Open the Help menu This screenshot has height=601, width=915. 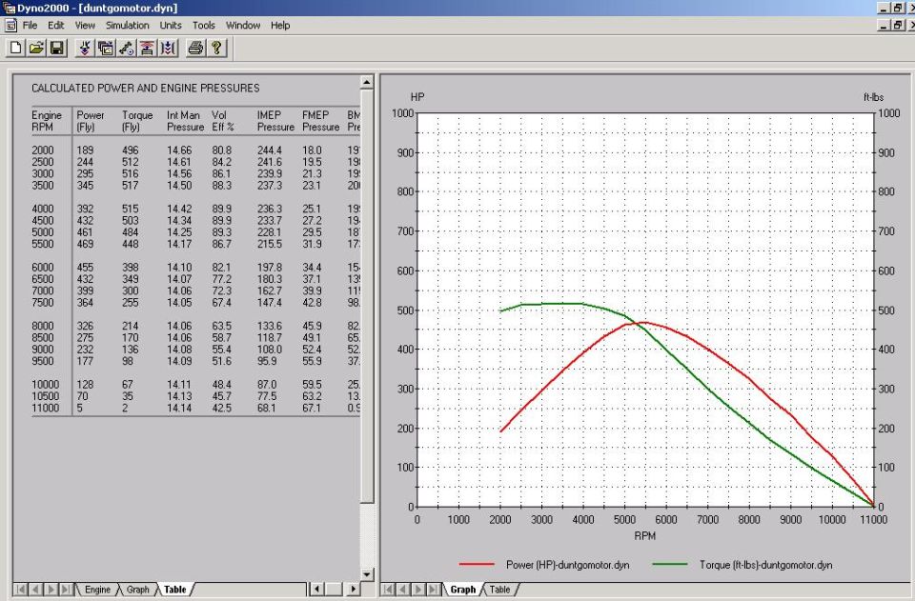280,25
